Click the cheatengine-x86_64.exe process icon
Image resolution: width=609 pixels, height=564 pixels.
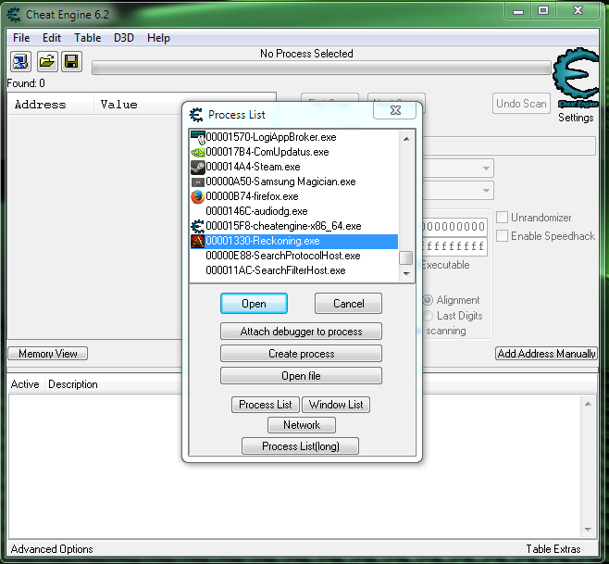(x=198, y=226)
